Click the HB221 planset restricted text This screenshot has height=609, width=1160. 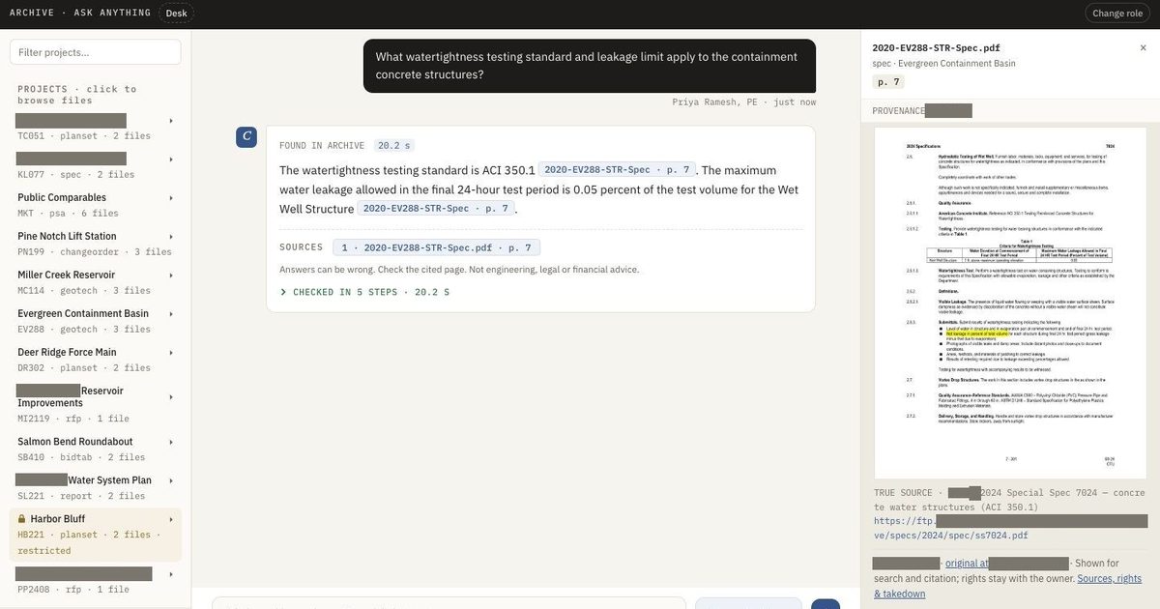click(88, 542)
